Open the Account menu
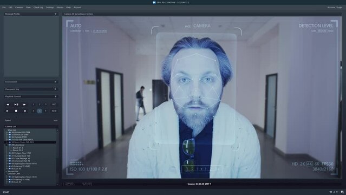 (77, 7)
